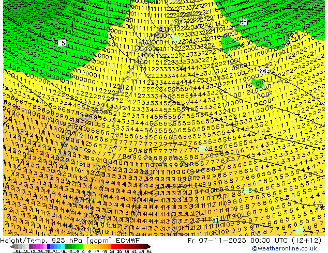Click the '75' contour label box
The width and height of the screenshot is (328, 253).
(x=62, y=43)
